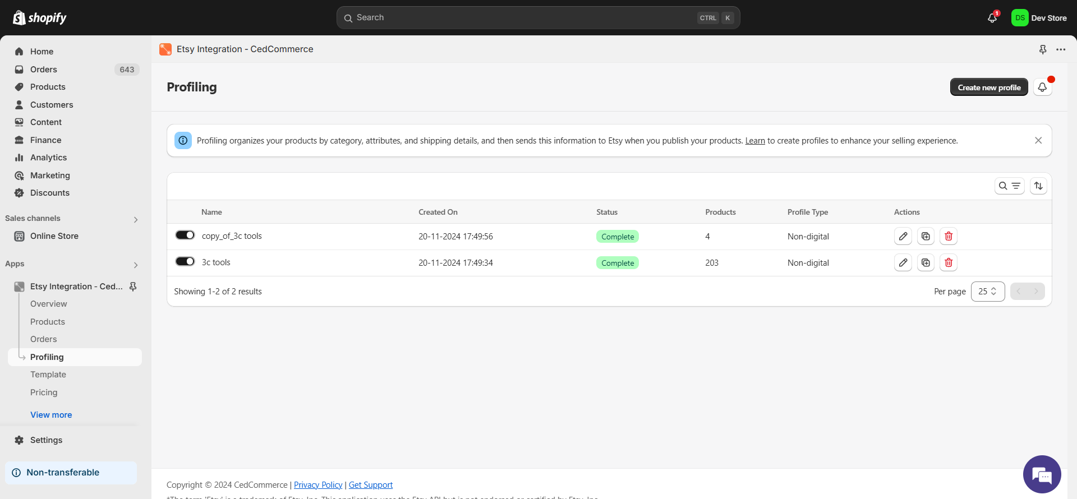Open Online Store channel
Screen dimensions: 1077x499
54,236
